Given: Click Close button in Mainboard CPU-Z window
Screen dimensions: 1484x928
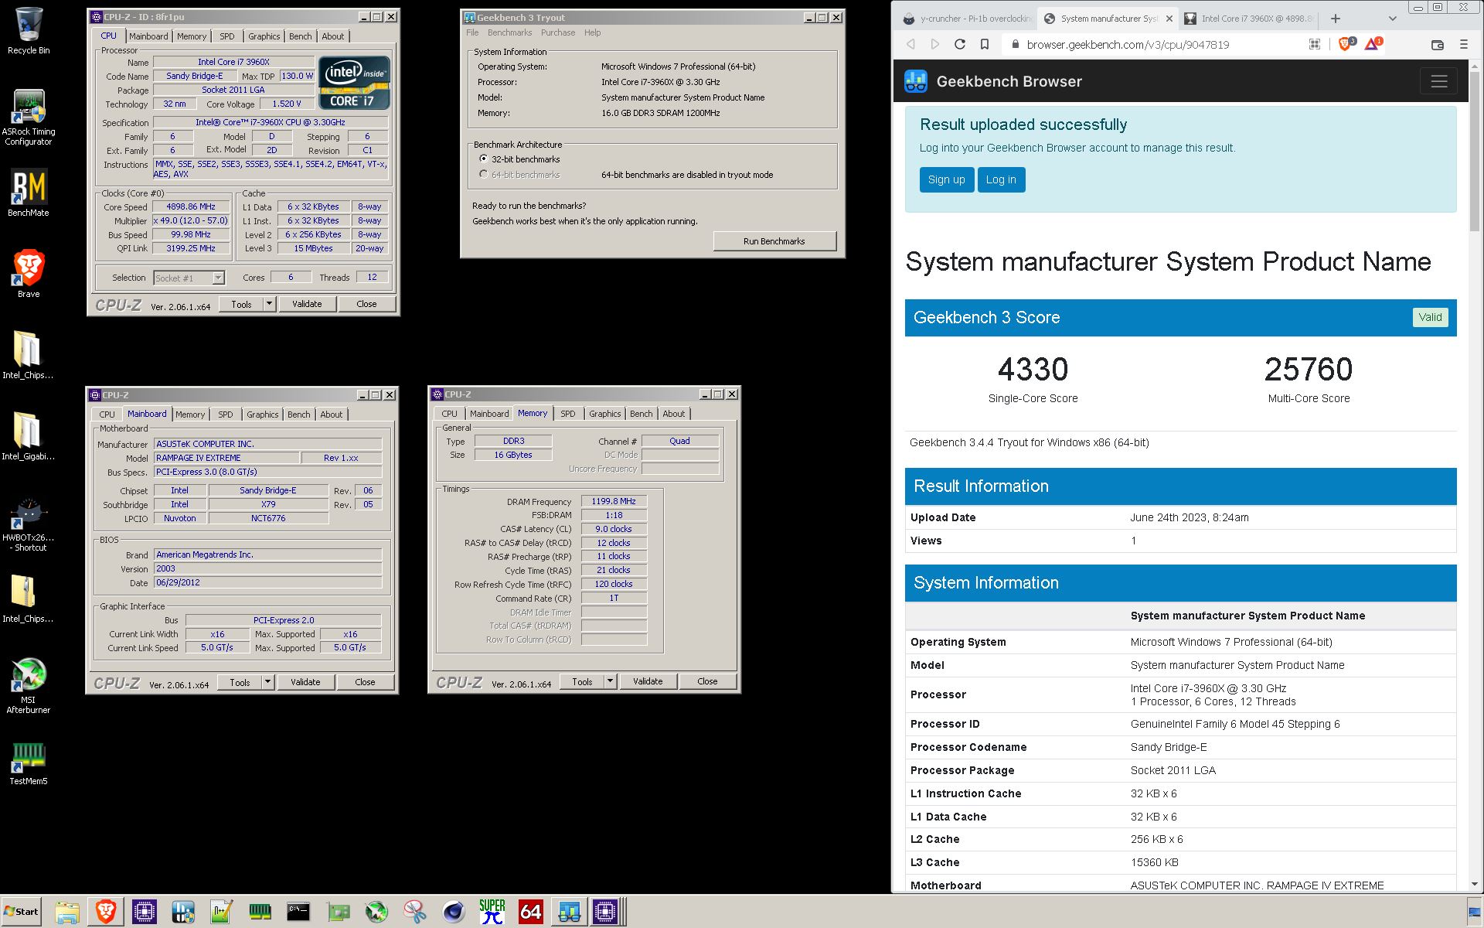Looking at the screenshot, I should point(365,682).
